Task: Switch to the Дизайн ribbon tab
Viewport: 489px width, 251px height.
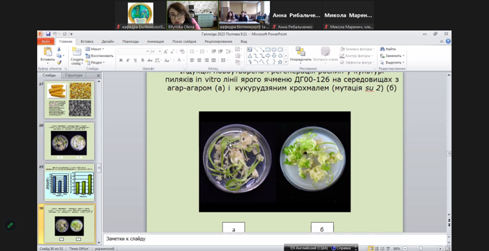Action: click(108, 41)
